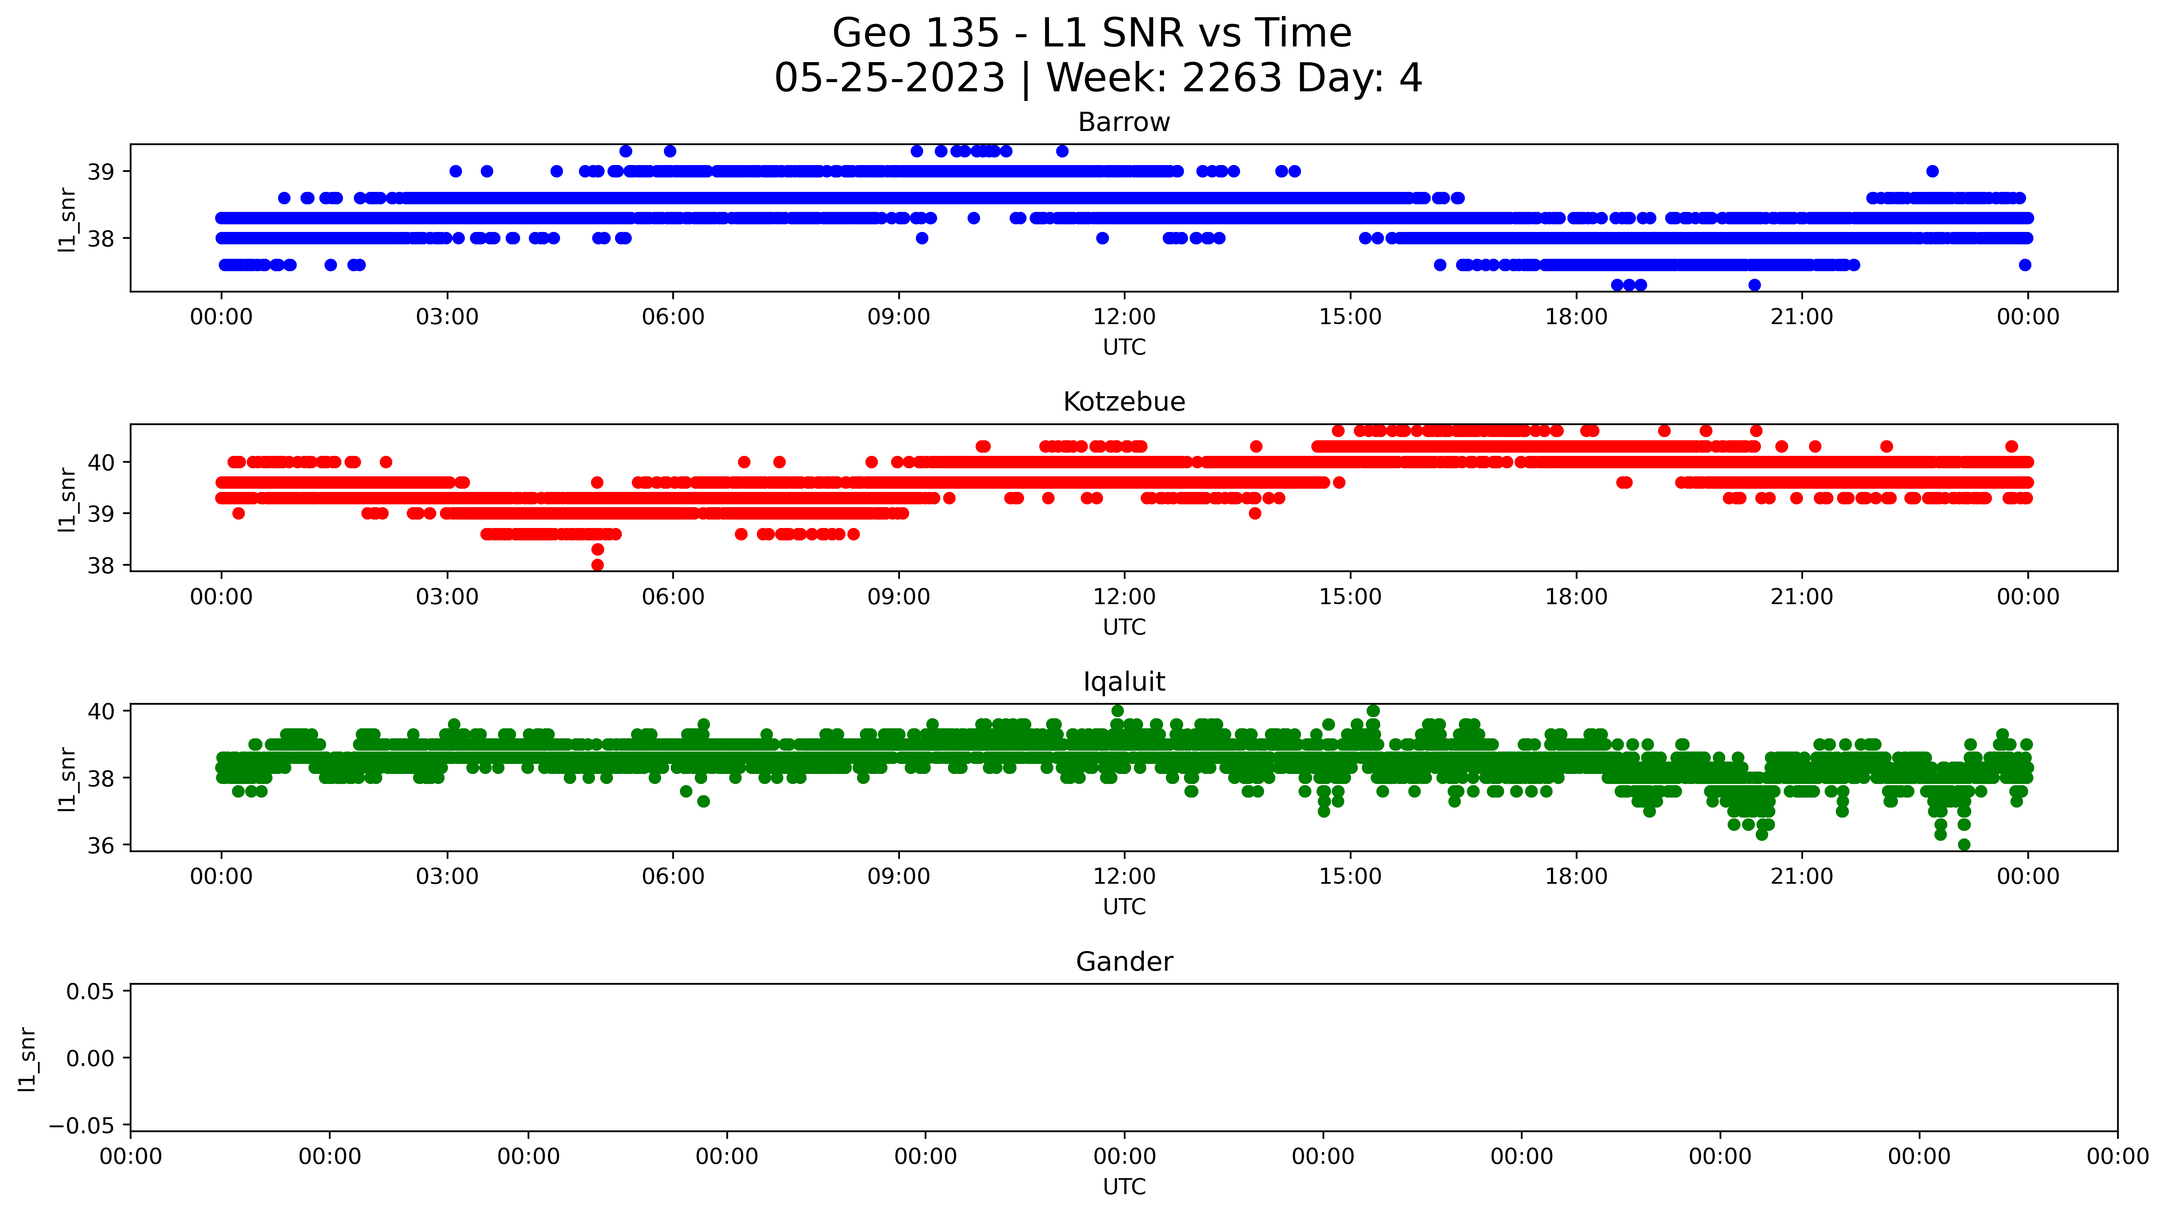Click the 'l1_snr' y-axis label of the Gander chart
This screenshot has height=1215, width=2166.
coord(28,1059)
